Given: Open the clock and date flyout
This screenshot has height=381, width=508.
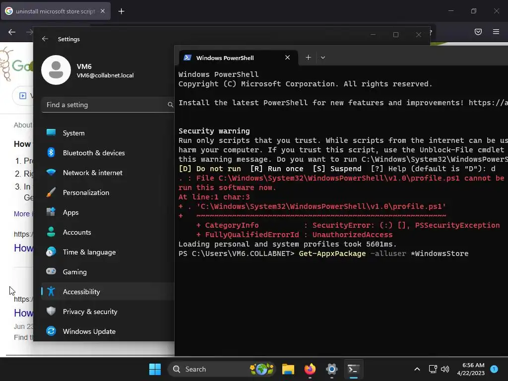Looking at the screenshot, I should pyautogui.click(x=471, y=369).
